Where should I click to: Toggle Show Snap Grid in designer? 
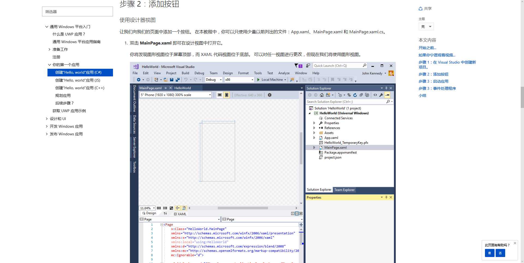pos(159,208)
